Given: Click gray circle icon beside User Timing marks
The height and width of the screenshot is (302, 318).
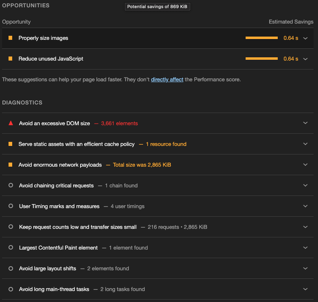Looking at the screenshot, I should (11, 206).
